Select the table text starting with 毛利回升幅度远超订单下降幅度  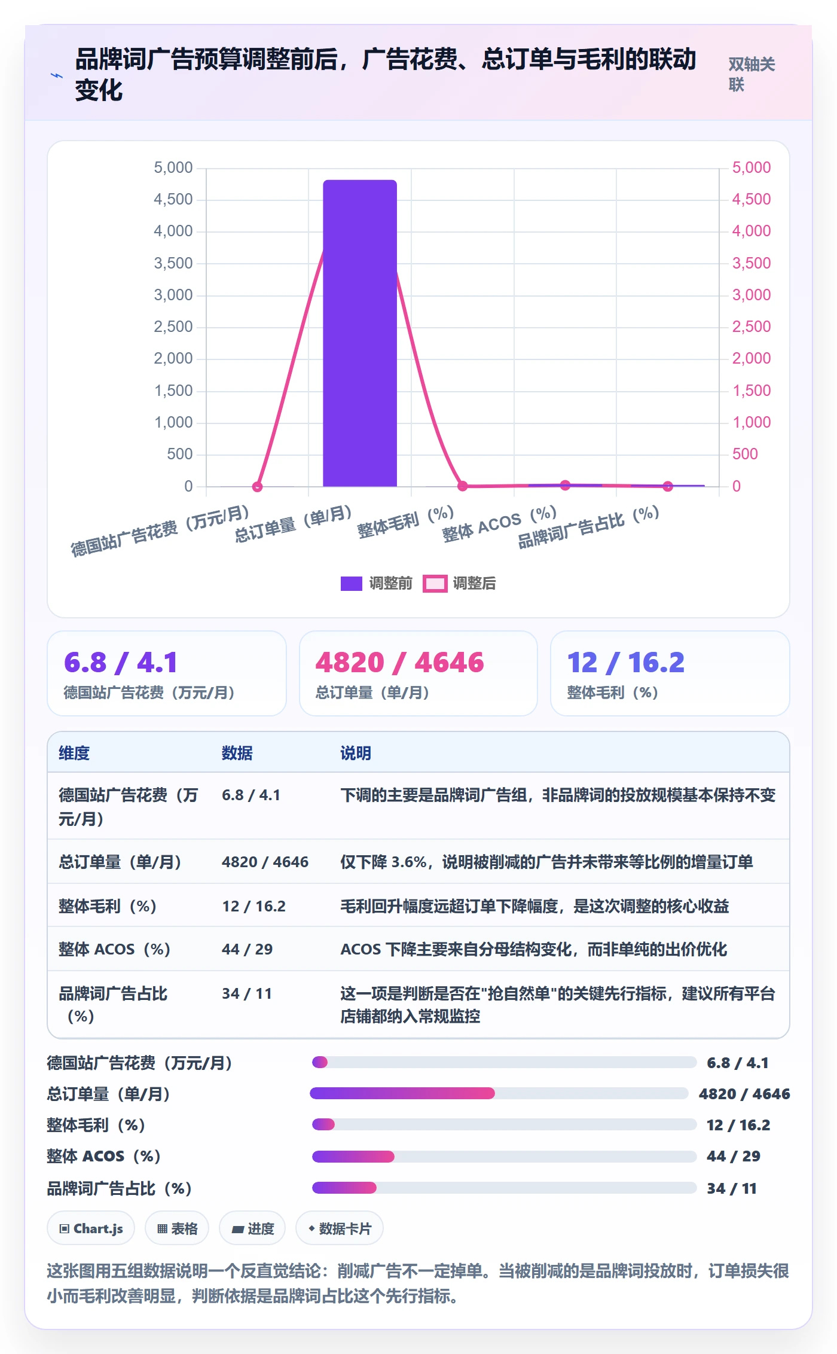click(x=534, y=906)
